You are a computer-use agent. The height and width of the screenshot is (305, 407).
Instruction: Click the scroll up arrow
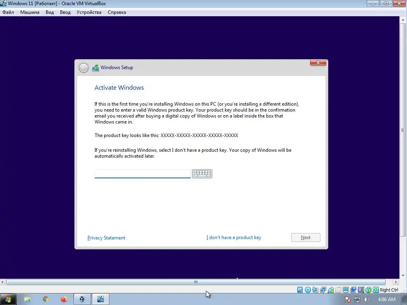(x=403, y=20)
